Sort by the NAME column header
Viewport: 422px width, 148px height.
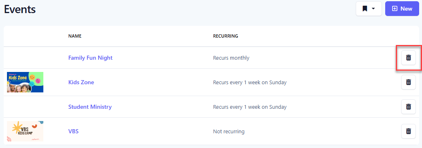click(x=75, y=36)
